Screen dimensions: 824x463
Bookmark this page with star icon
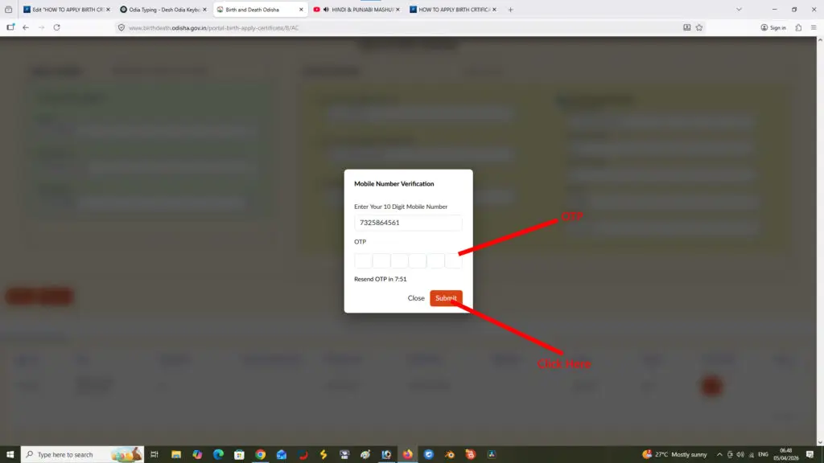point(699,27)
